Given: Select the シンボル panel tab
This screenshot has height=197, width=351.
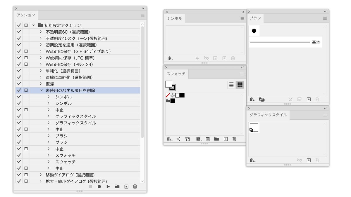Looking at the screenshot, I should tap(175, 18).
